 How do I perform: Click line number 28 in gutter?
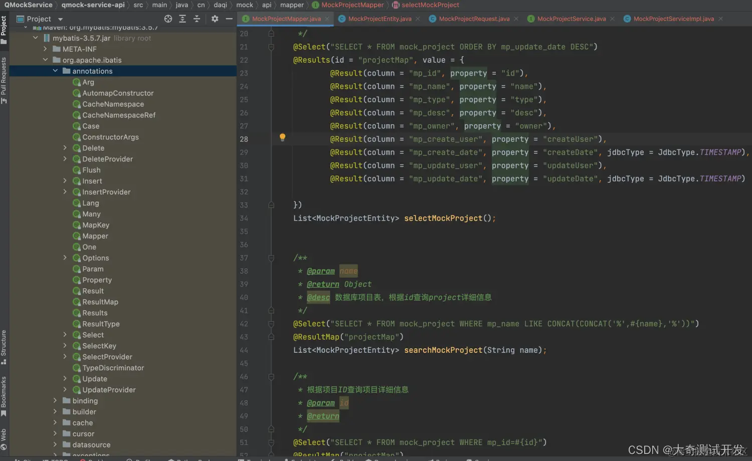244,139
